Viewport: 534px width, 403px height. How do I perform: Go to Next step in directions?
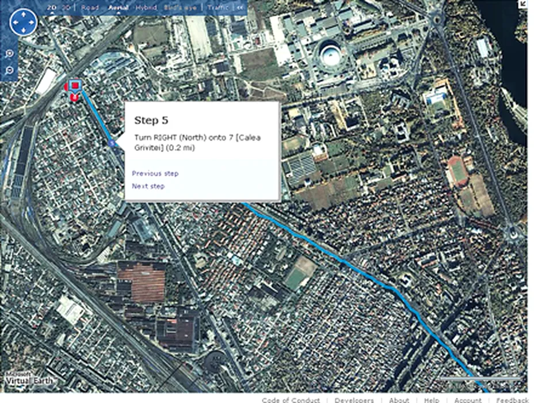coord(148,187)
